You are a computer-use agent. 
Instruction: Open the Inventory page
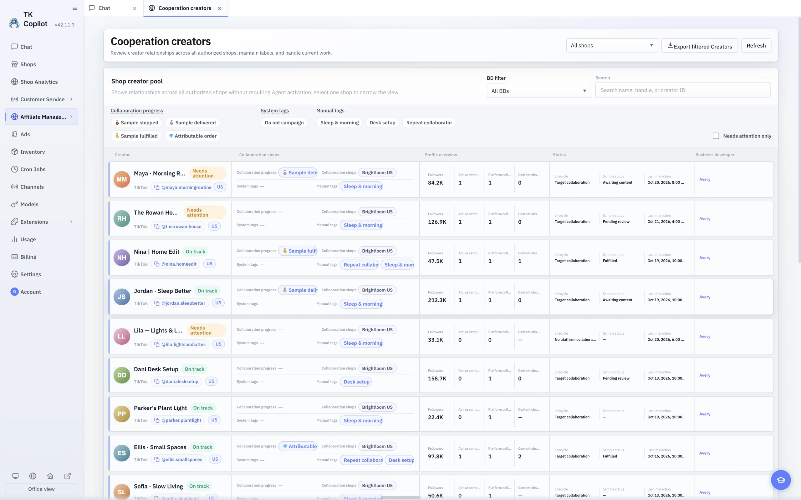pyautogui.click(x=41, y=152)
